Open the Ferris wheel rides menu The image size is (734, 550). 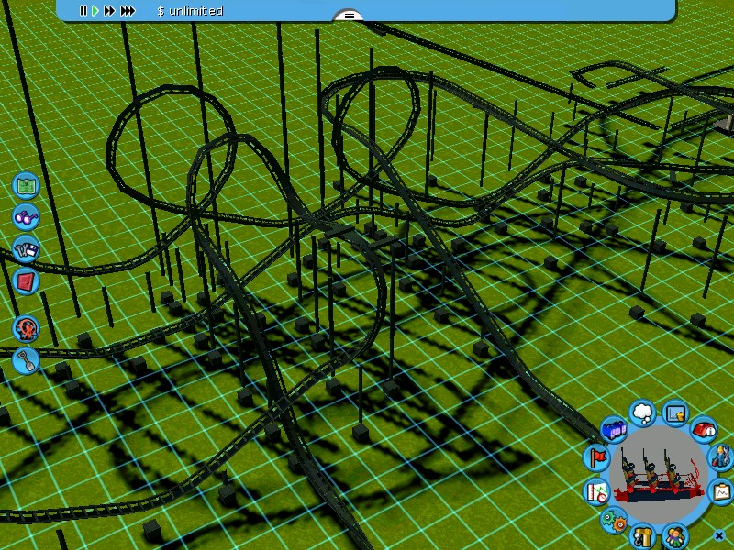click(27, 328)
